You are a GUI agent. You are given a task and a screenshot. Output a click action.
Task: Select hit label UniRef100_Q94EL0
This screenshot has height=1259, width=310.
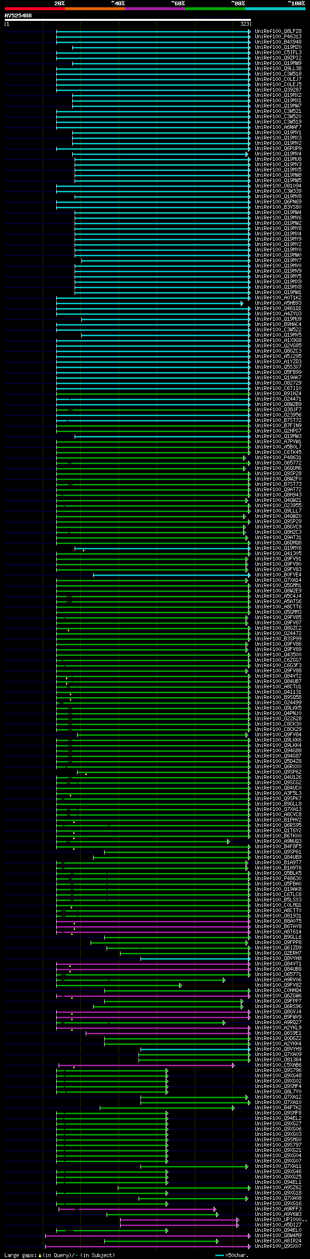278,1230
